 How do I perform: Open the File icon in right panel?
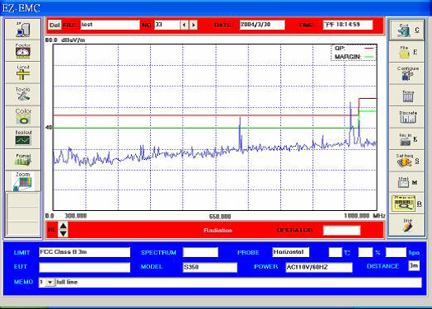click(406, 51)
